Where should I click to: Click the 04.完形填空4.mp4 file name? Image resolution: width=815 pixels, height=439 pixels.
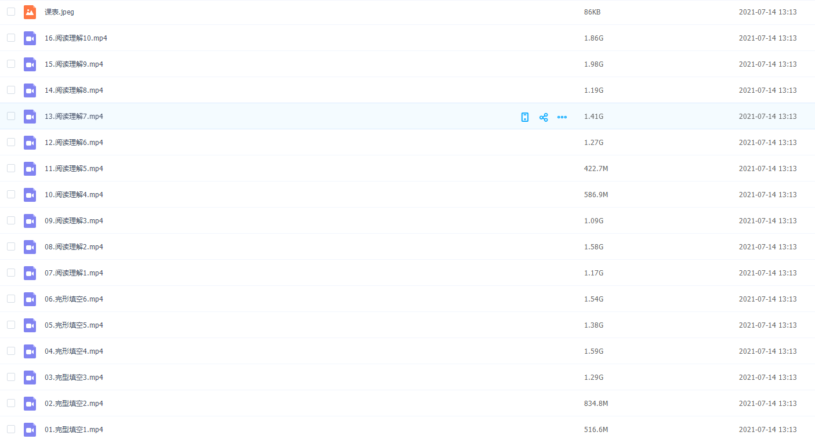tap(74, 351)
